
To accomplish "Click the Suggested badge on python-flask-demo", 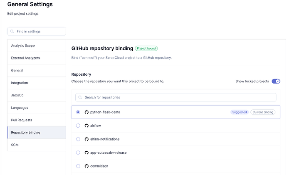I will (x=240, y=112).
